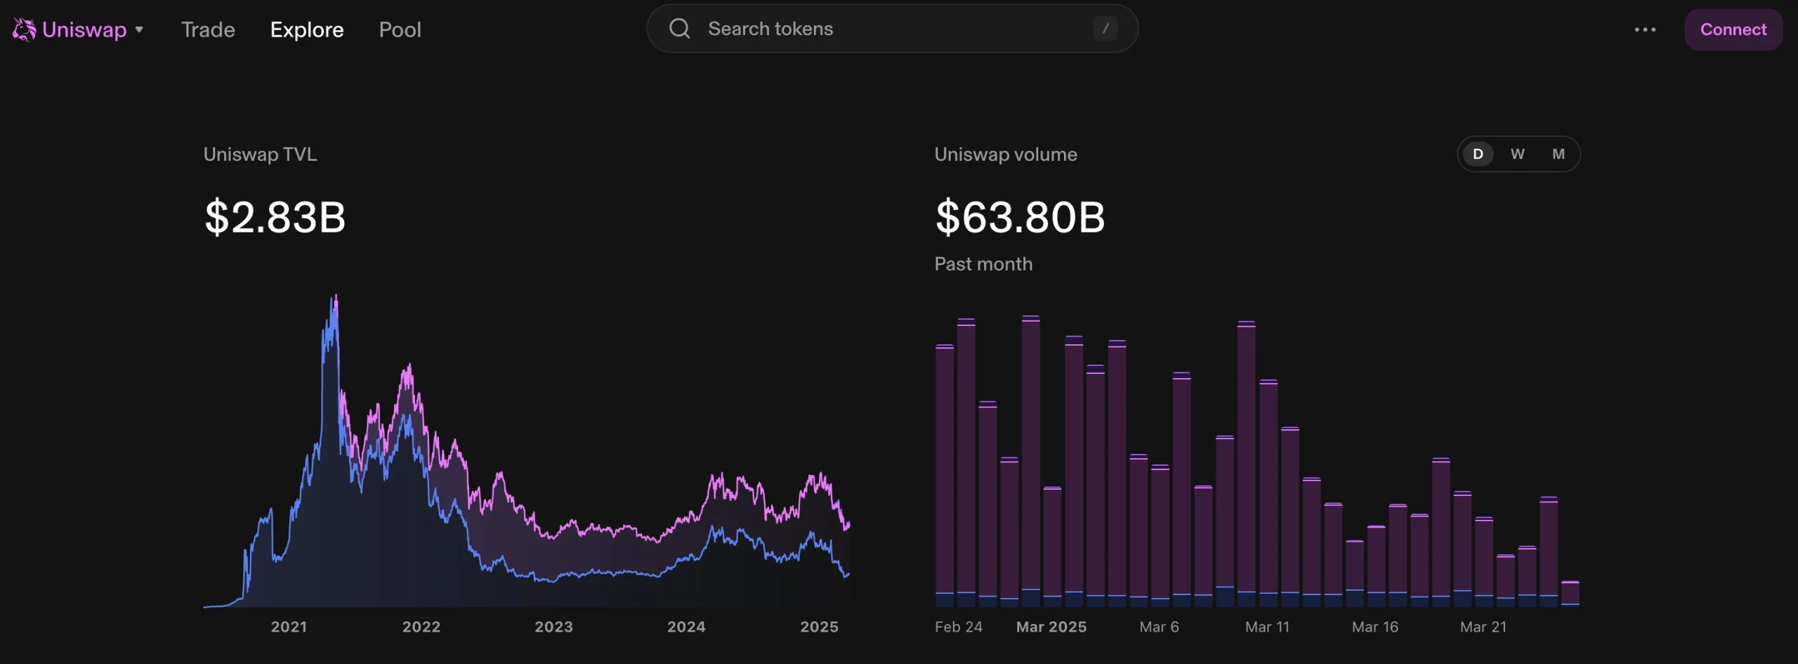Click the Mar 21 volume axis label

click(1483, 627)
